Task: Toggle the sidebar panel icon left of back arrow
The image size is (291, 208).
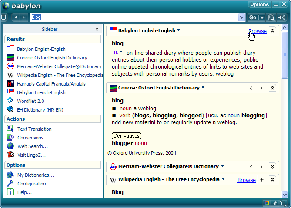Action: (3, 17)
